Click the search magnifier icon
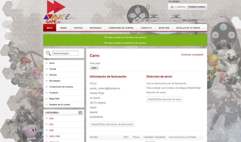The width and height of the screenshot is (241, 142). click(48, 53)
